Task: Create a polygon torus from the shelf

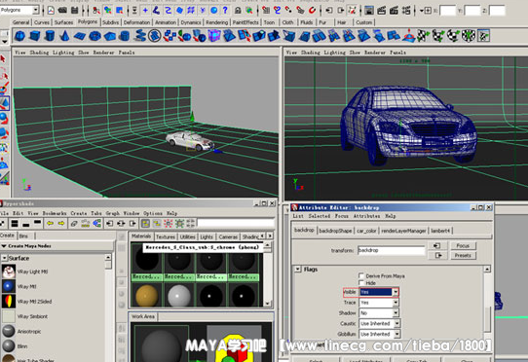Action: tap(94, 36)
